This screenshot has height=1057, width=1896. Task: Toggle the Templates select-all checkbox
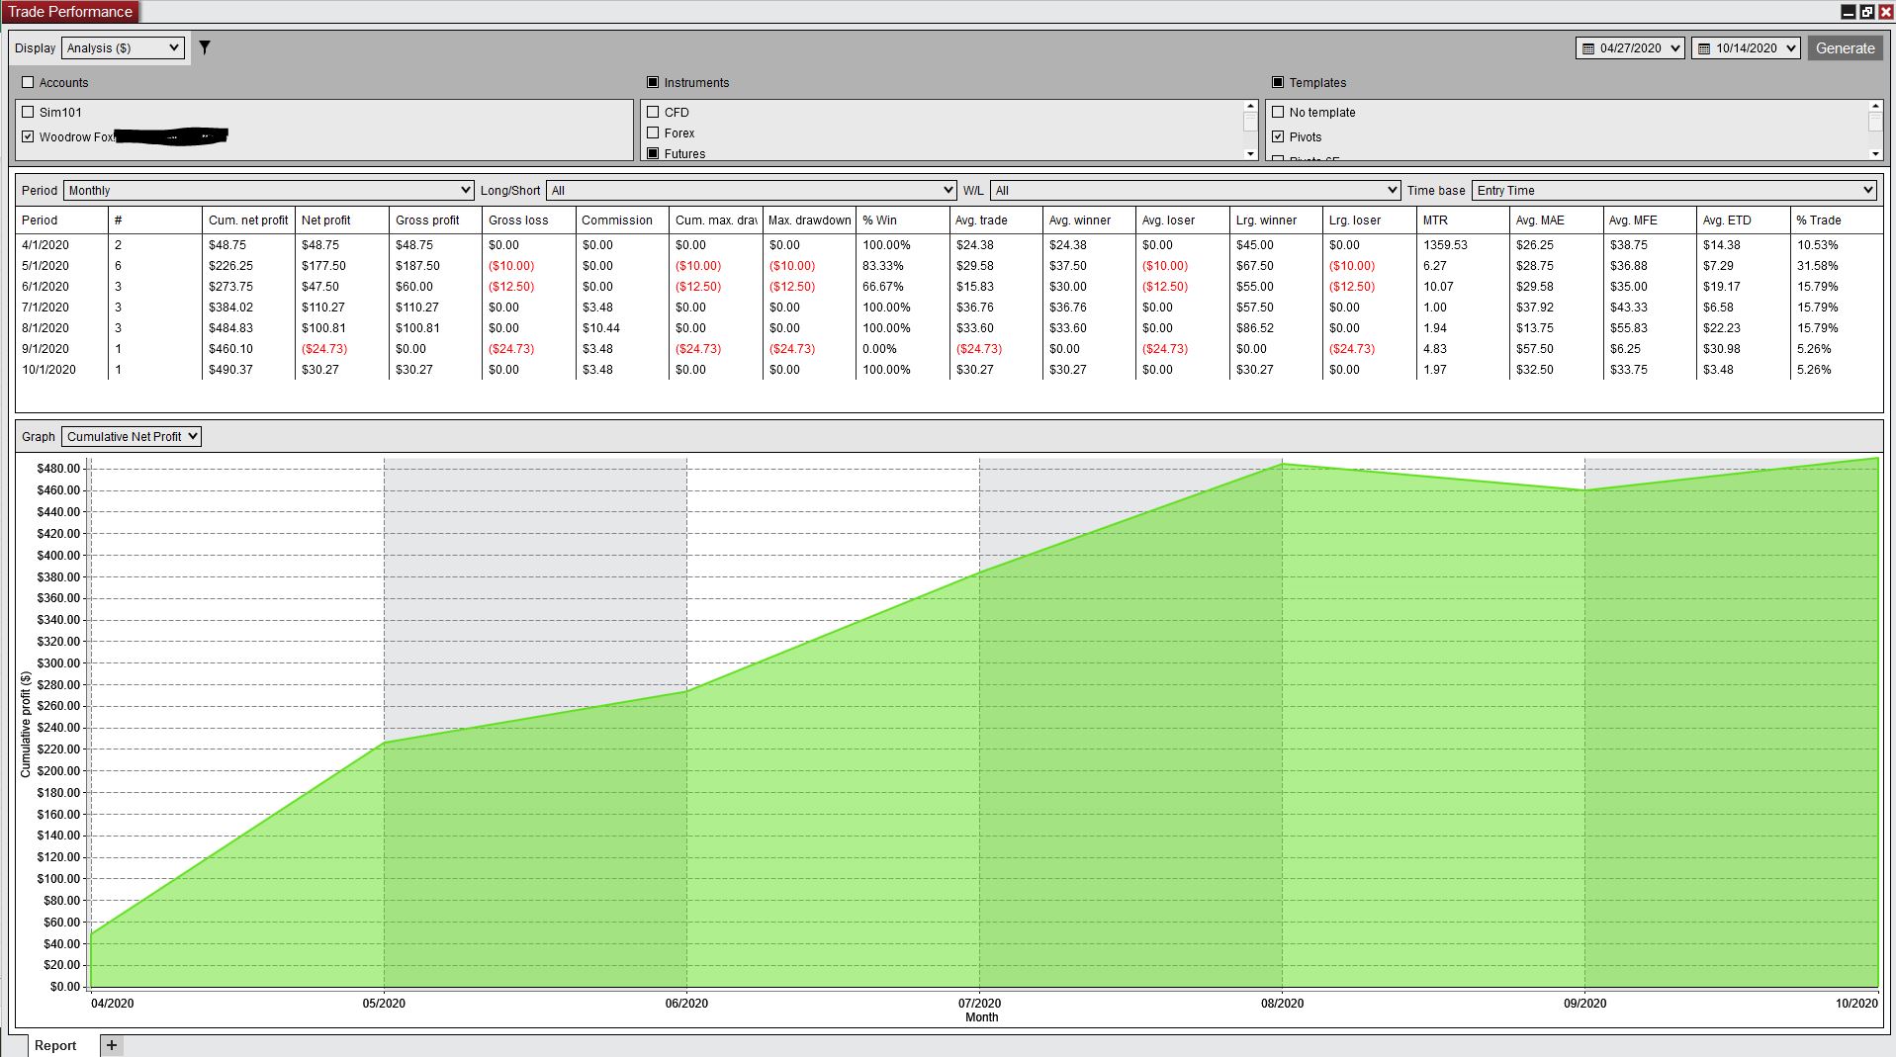(x=1278, y=82)
